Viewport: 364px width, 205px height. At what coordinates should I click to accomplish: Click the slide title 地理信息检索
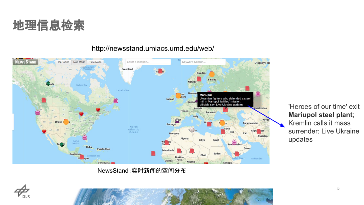click(x=49, y=25)
